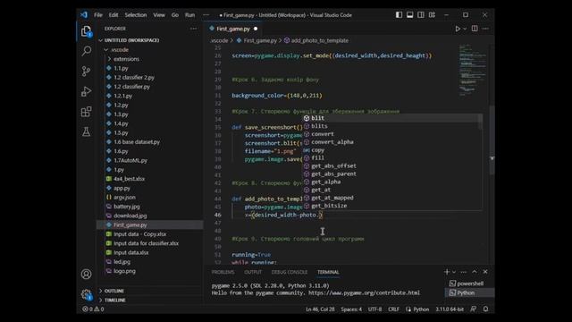The height and width of the screenshot is (322, 572).
Task: Expand the extensions folder
Action: 126,59
